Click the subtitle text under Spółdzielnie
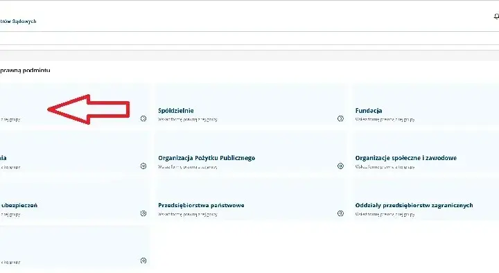The width and height of the screenshot is (499, 273). click(188, 120)
